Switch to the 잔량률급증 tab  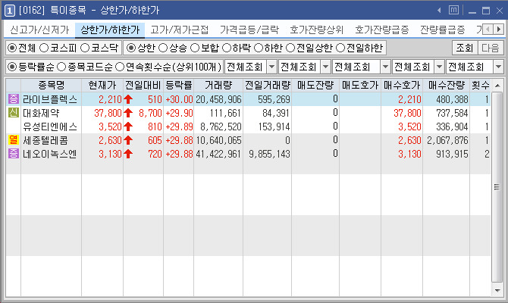(443, 30)
